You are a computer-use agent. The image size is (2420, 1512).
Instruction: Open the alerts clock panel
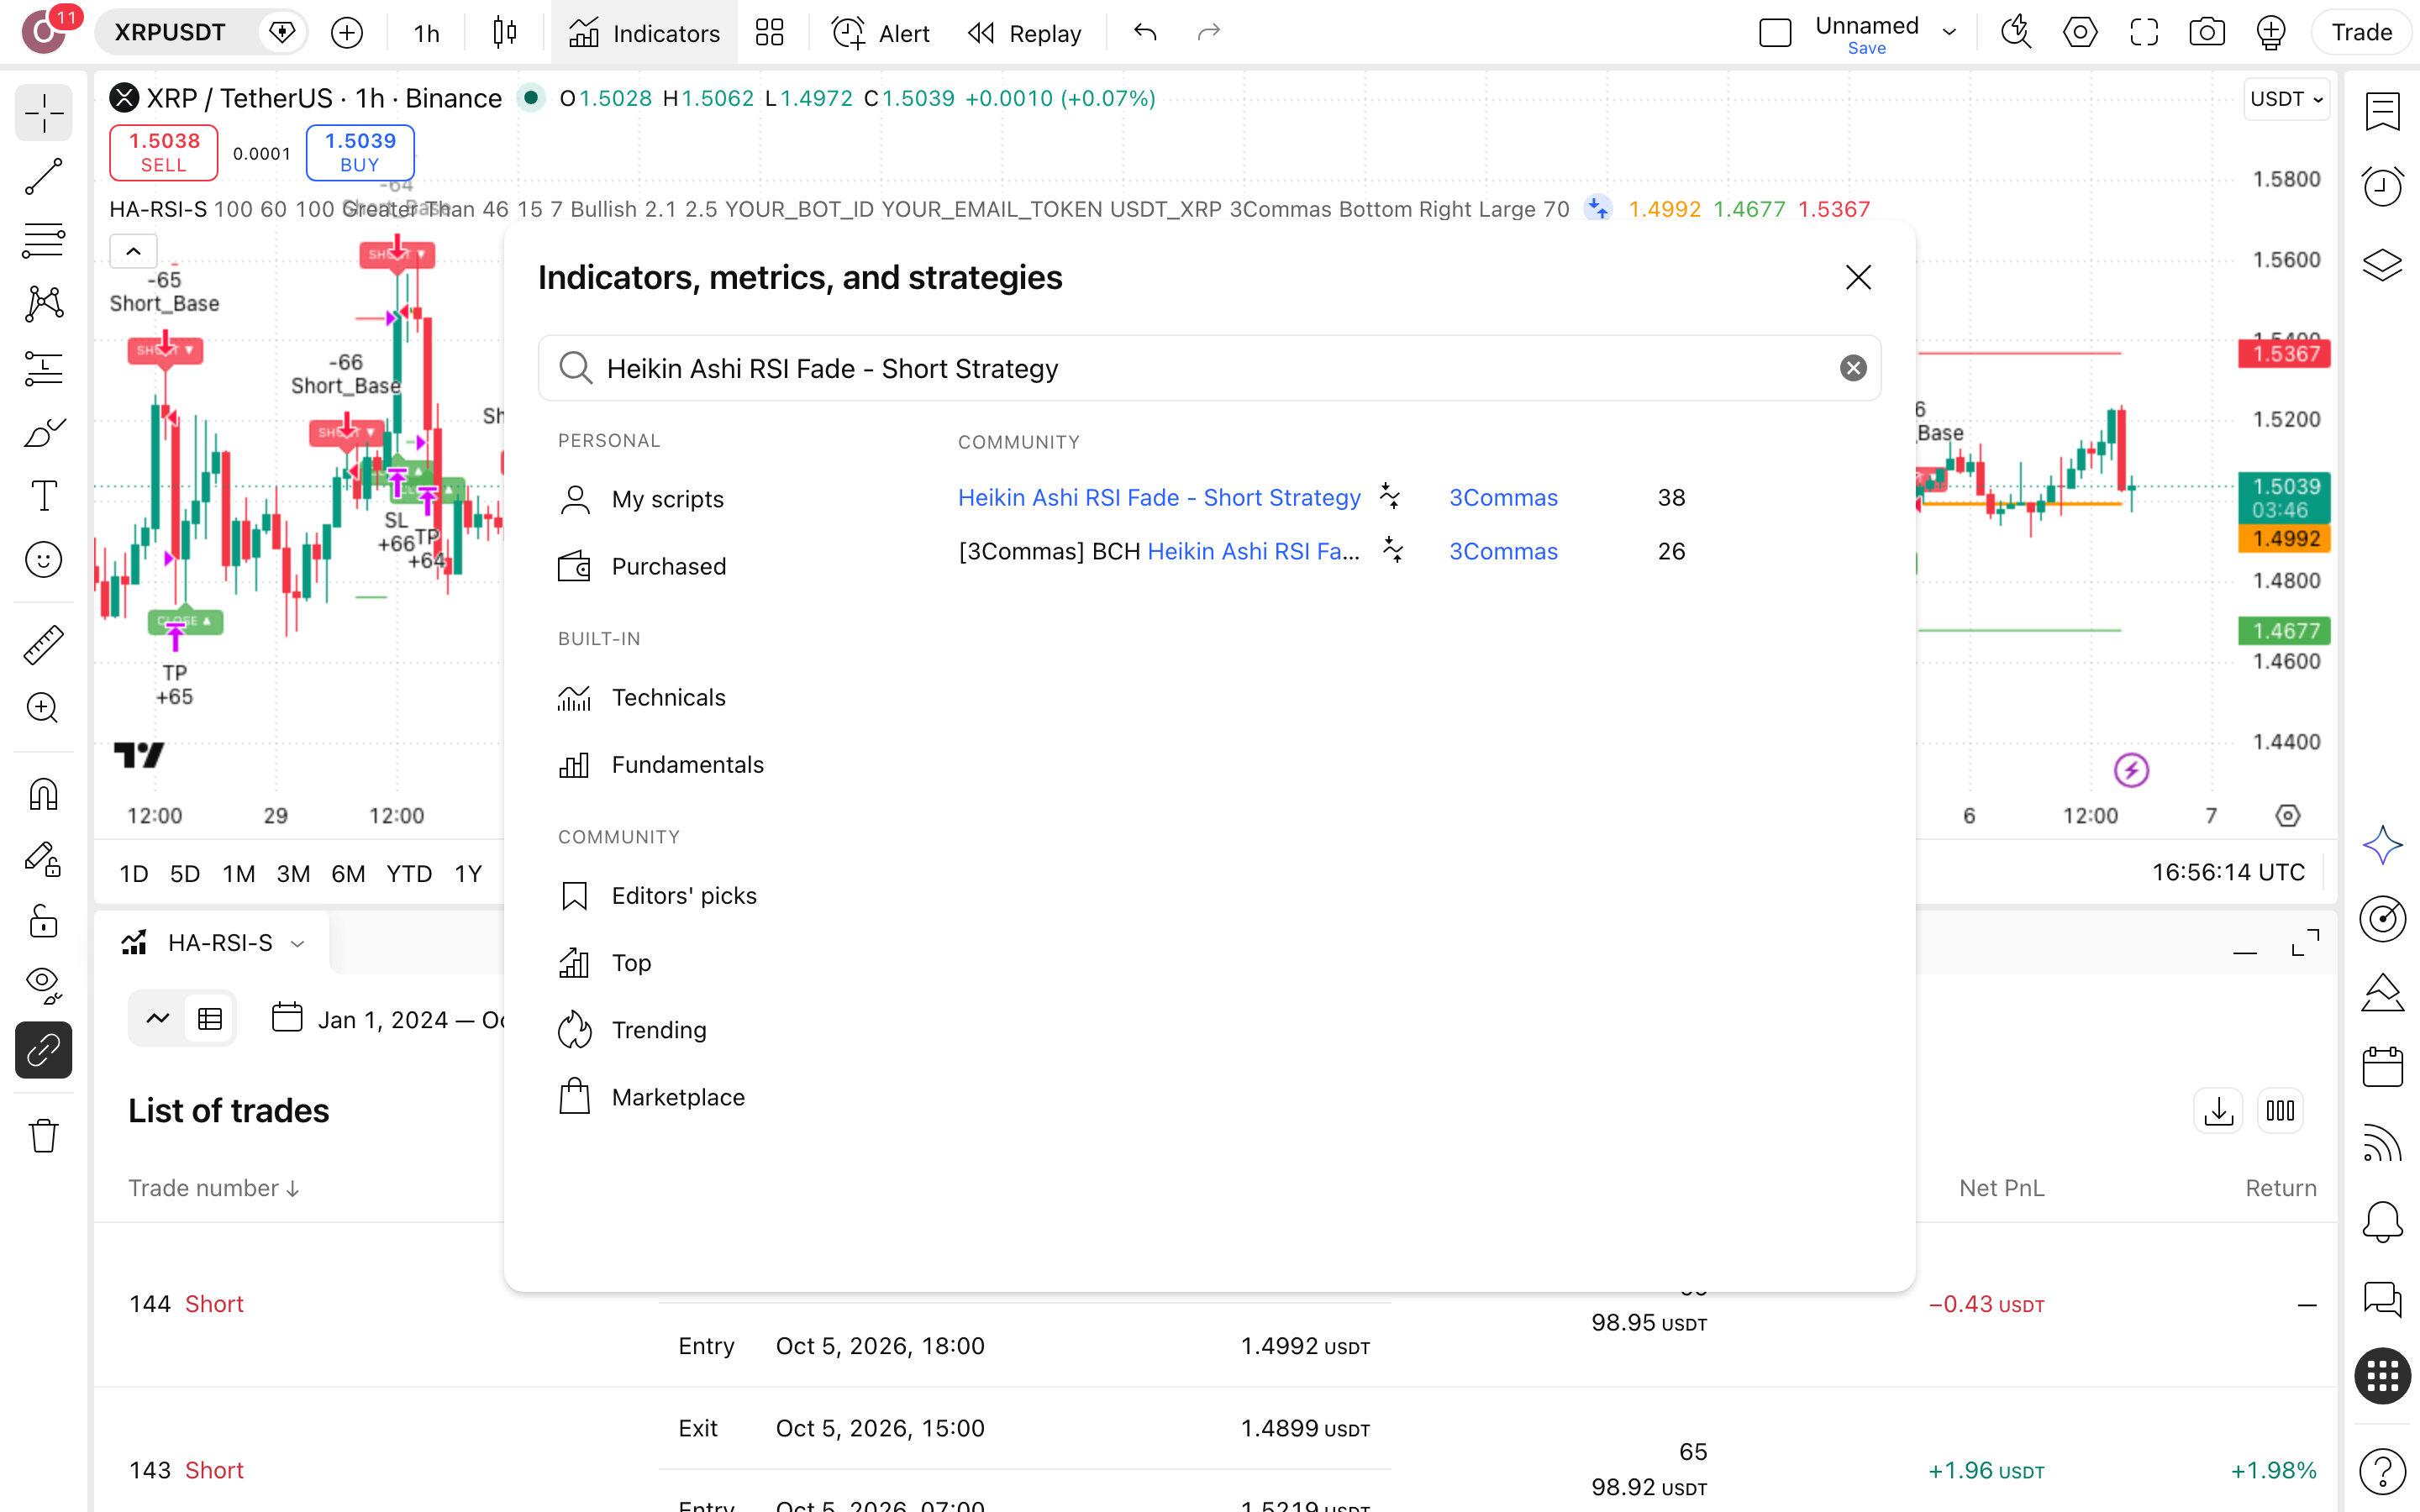pyautogui.click(x=2383, y=186)
